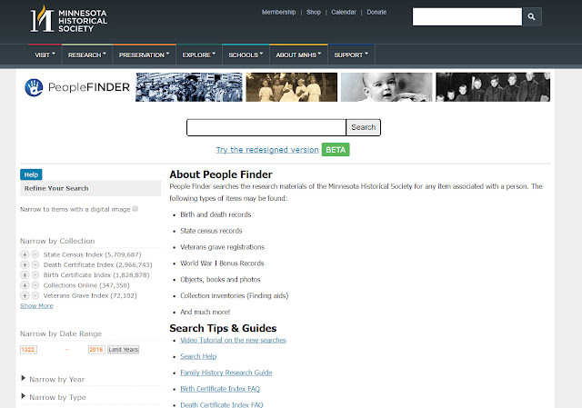Click the PeopleFinder hand logo
The image size is (582, 408).
pyautogui.click(x=34, y=87)
